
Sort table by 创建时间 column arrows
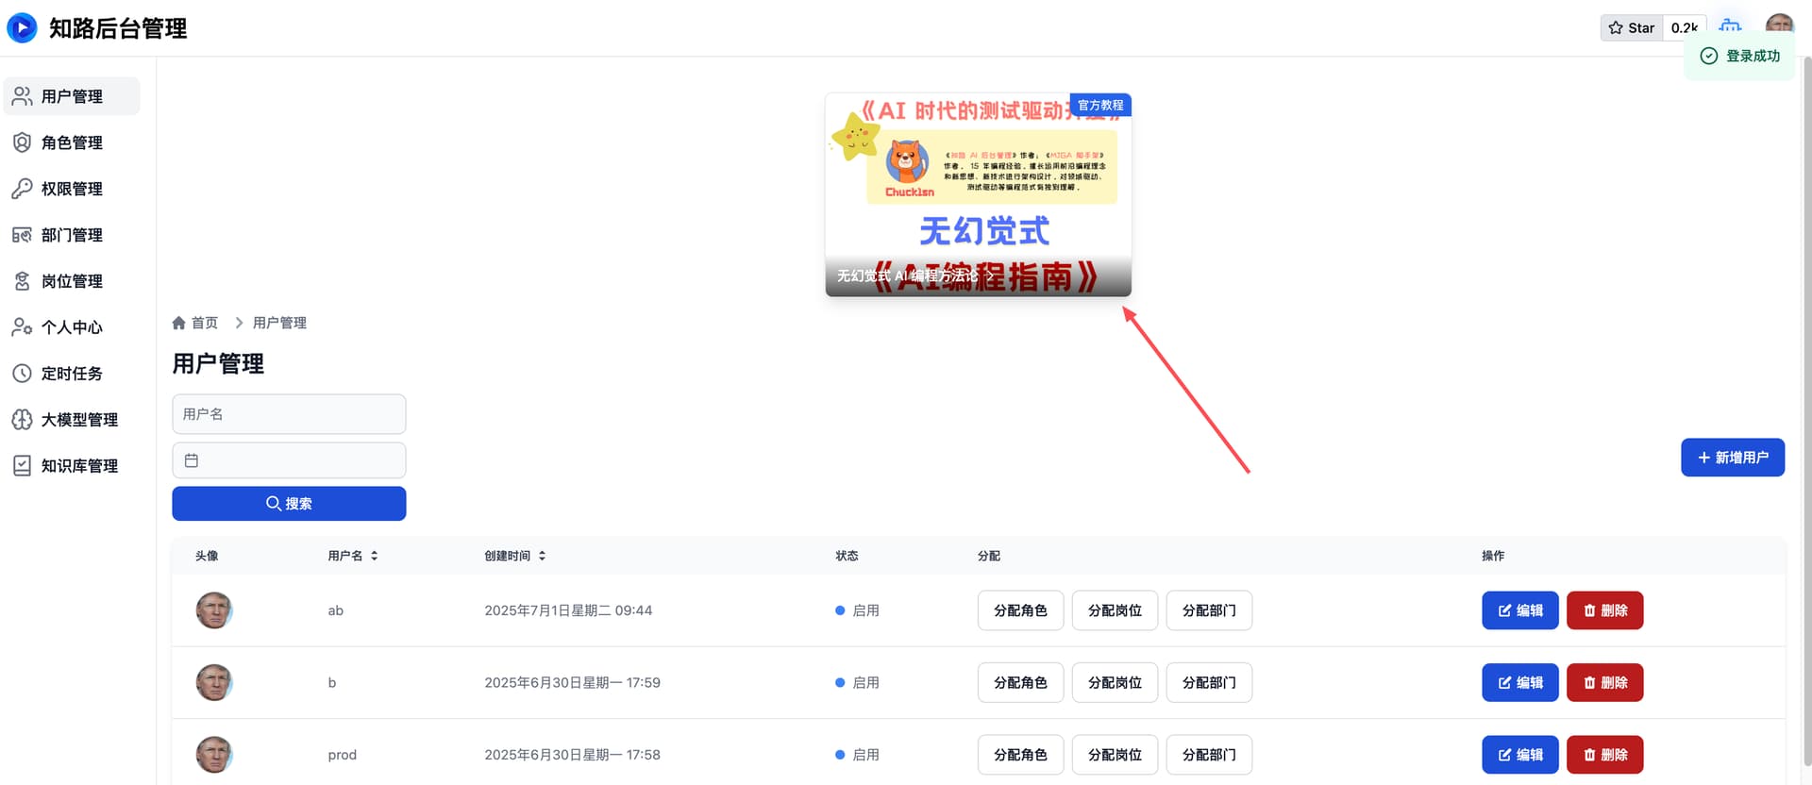(x=542, y=556)
